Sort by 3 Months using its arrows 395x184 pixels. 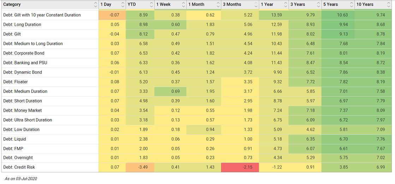(x=256, y=5)
